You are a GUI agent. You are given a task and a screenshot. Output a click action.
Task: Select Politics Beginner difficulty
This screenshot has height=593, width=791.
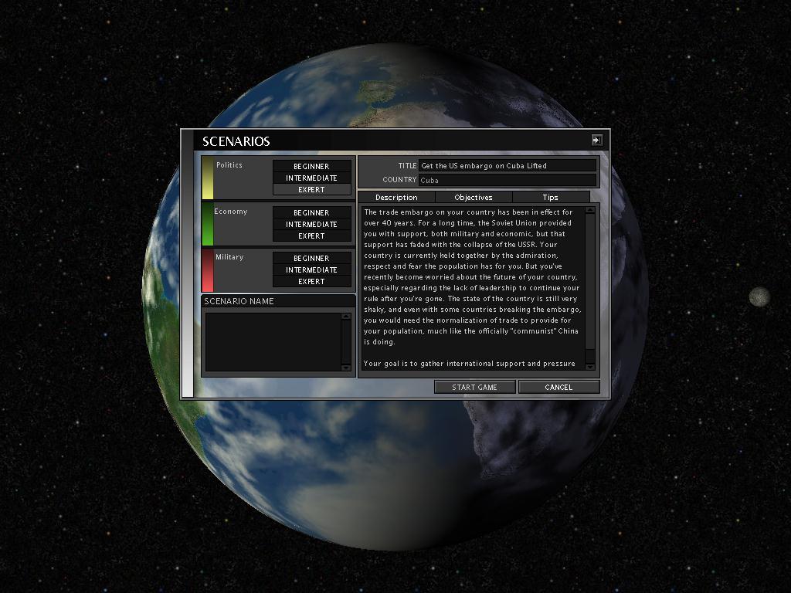click(312, 166)
